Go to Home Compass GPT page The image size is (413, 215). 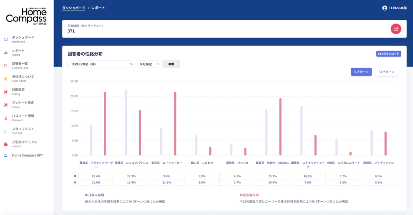click(27, 155)
